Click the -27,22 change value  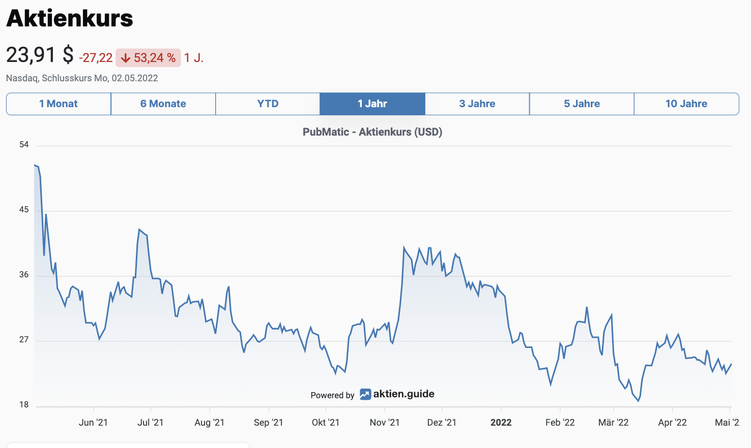(96, 58)
